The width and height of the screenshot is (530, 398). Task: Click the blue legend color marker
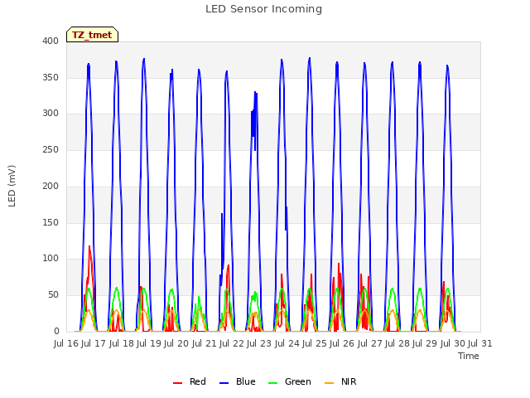point(224,383)
